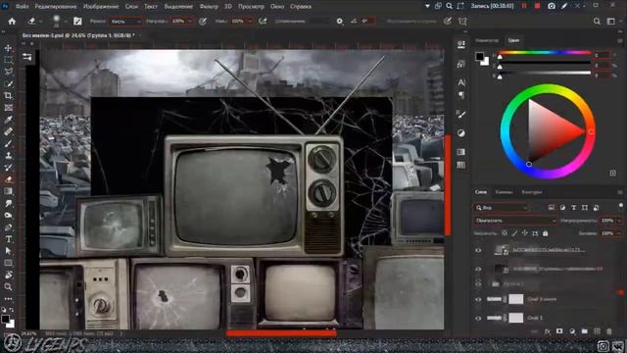The height and width of the screenshot is (353, 627).
Task: Open the brush settings panel toggle
Action: [77, 22]
